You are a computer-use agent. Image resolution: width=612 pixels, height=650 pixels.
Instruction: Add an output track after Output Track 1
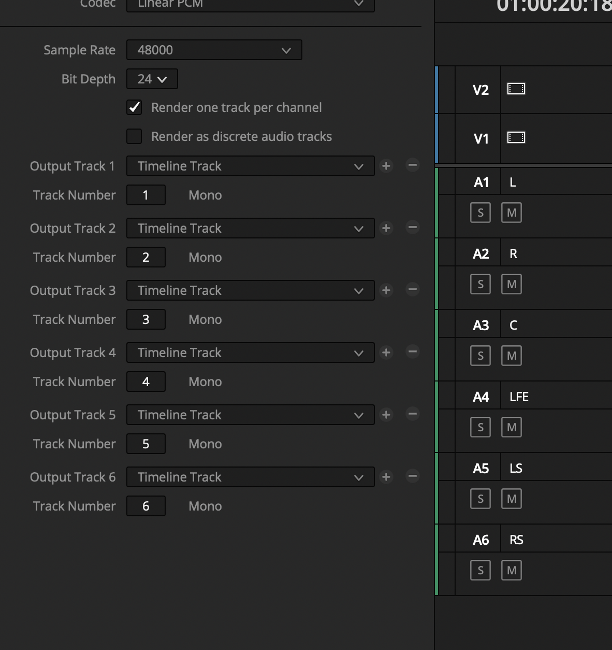(x=386, y=166)
